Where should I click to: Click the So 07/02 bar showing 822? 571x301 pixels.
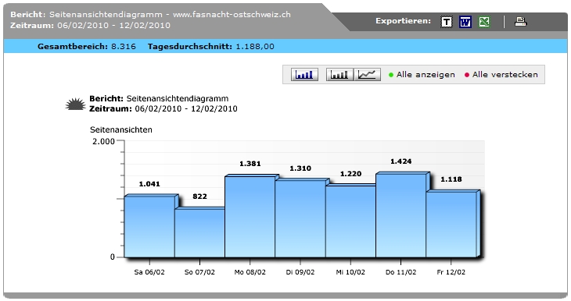(199, 232)
